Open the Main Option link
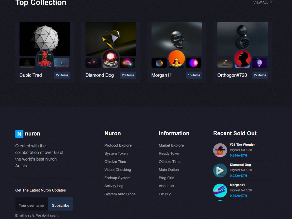 point(169,170)
